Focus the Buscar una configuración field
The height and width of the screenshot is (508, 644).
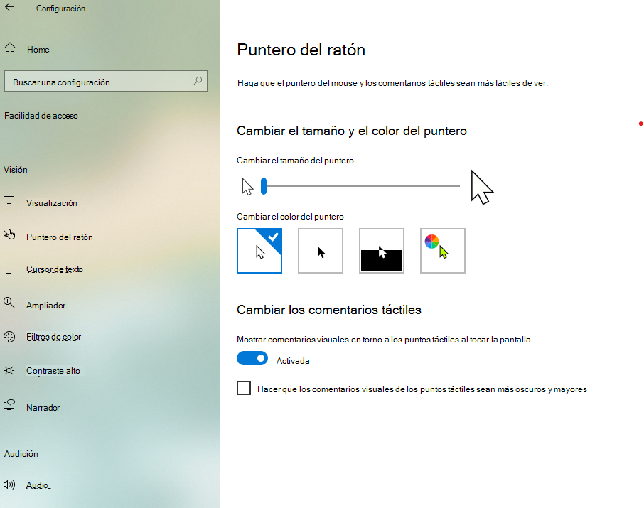click(106, 81)
